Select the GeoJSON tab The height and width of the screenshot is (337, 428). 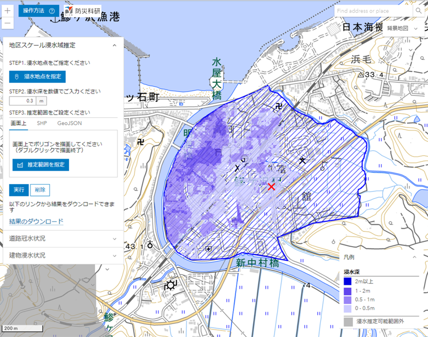[x=69, y=123]
